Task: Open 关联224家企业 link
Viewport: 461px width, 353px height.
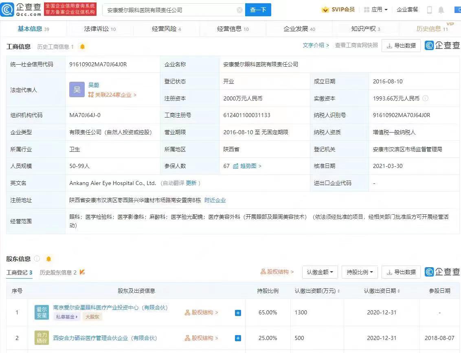Action: (112, 95)
